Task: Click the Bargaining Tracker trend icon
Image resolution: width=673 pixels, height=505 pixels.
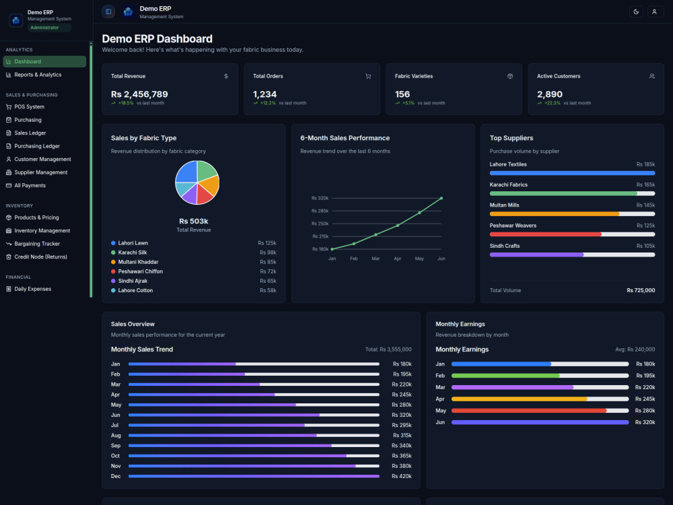Action: [x=9, y=244]
